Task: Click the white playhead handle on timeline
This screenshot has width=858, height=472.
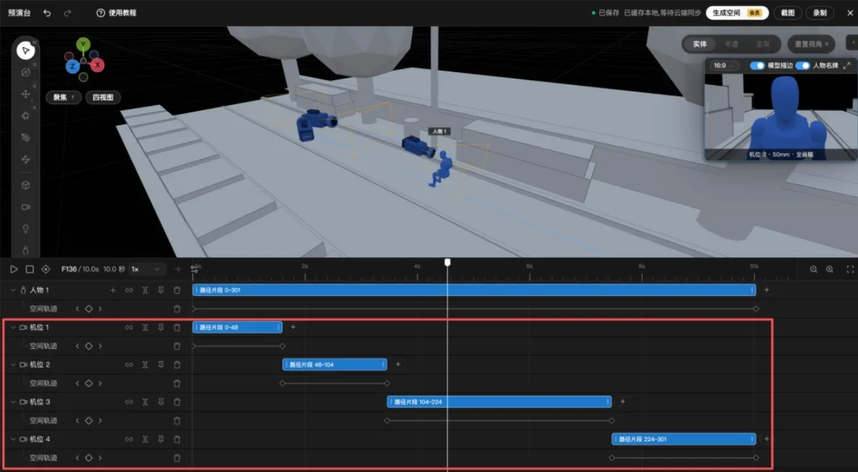Action: tap(448, 262)
